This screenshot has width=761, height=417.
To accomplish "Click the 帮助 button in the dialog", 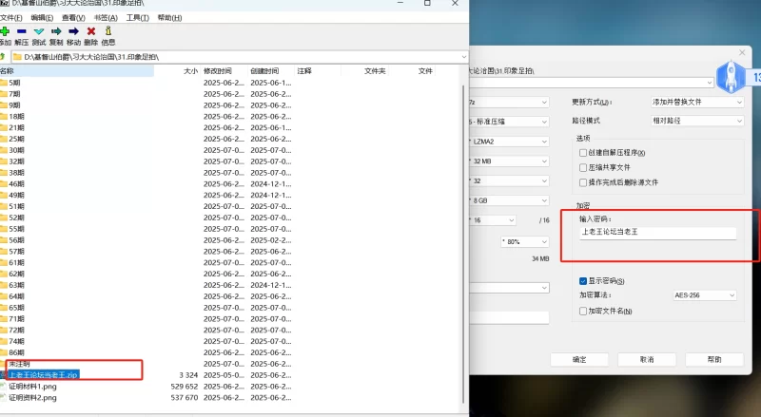I will (x=714, y=359).
